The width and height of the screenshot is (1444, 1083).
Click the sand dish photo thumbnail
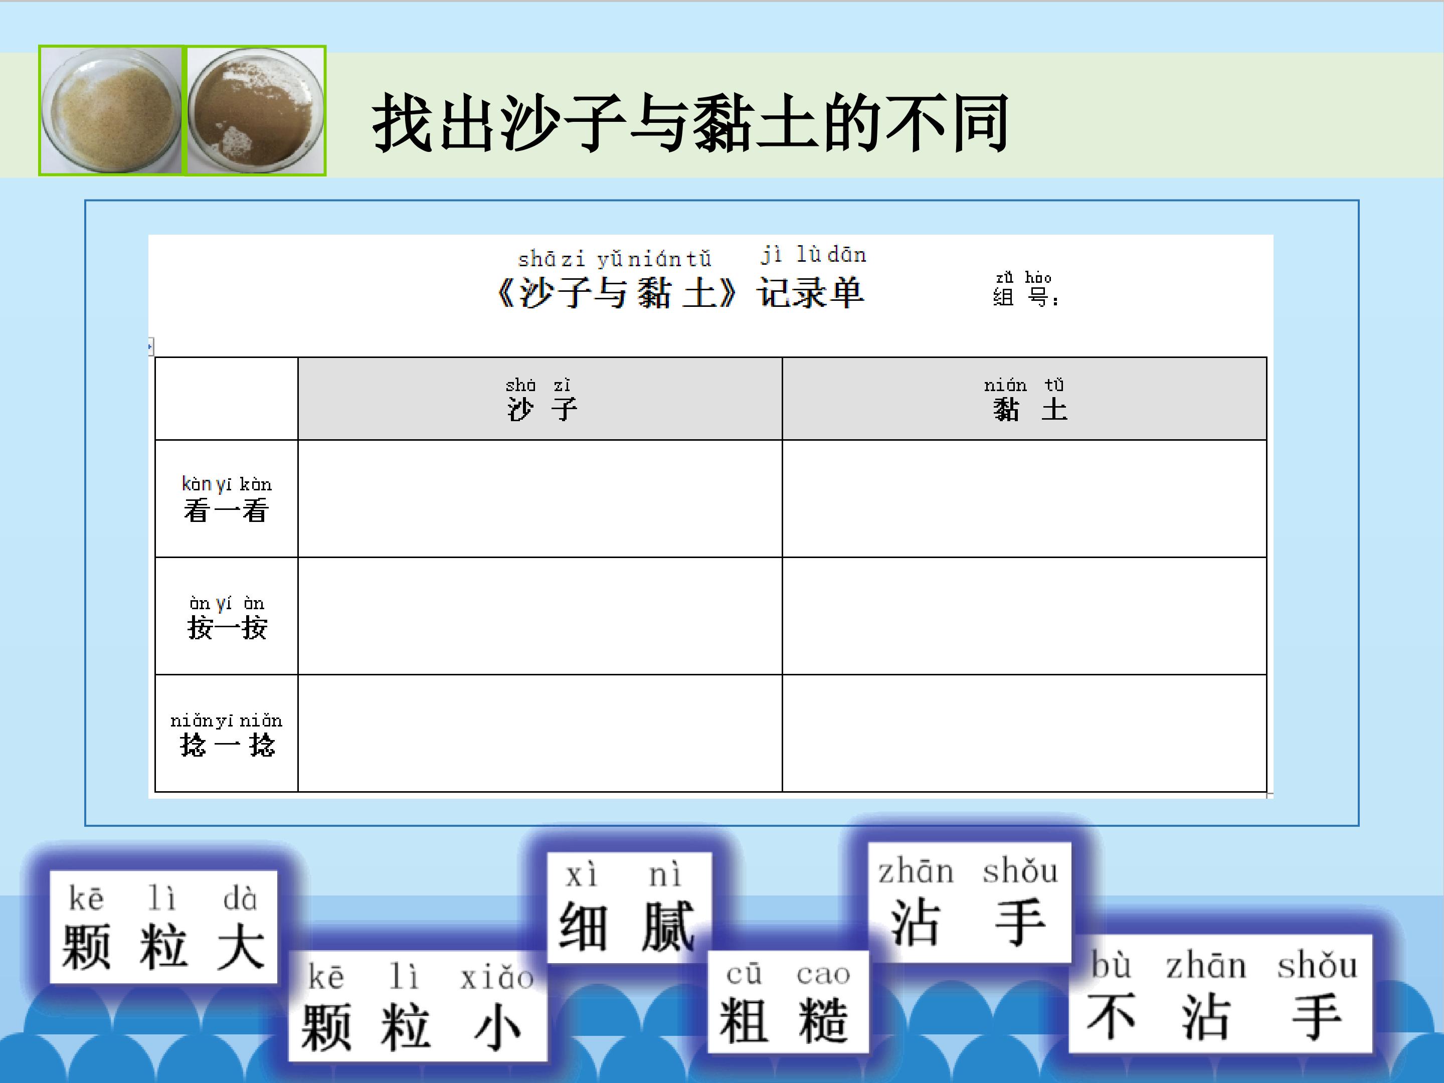(x=111, y=110)
